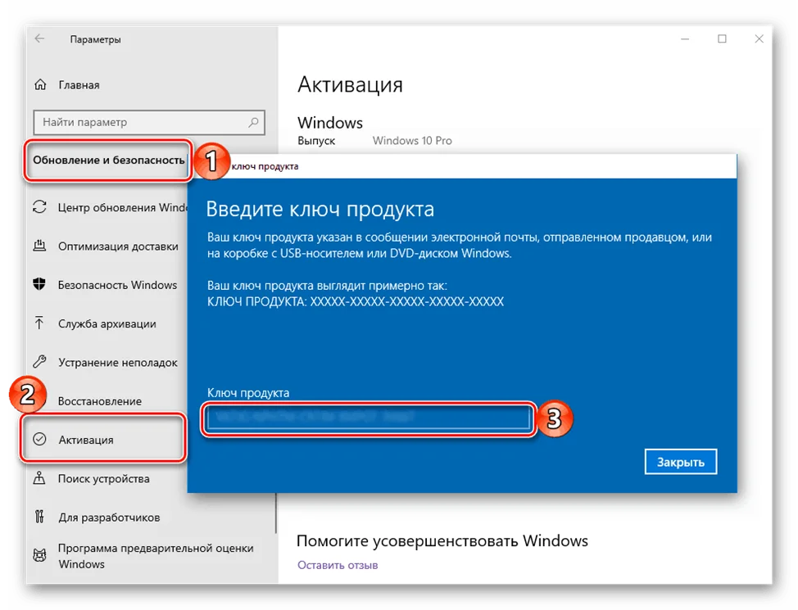798x610 pixels.
Task: Switch to the Активация sidebar entry
Action: pos(90,440)
